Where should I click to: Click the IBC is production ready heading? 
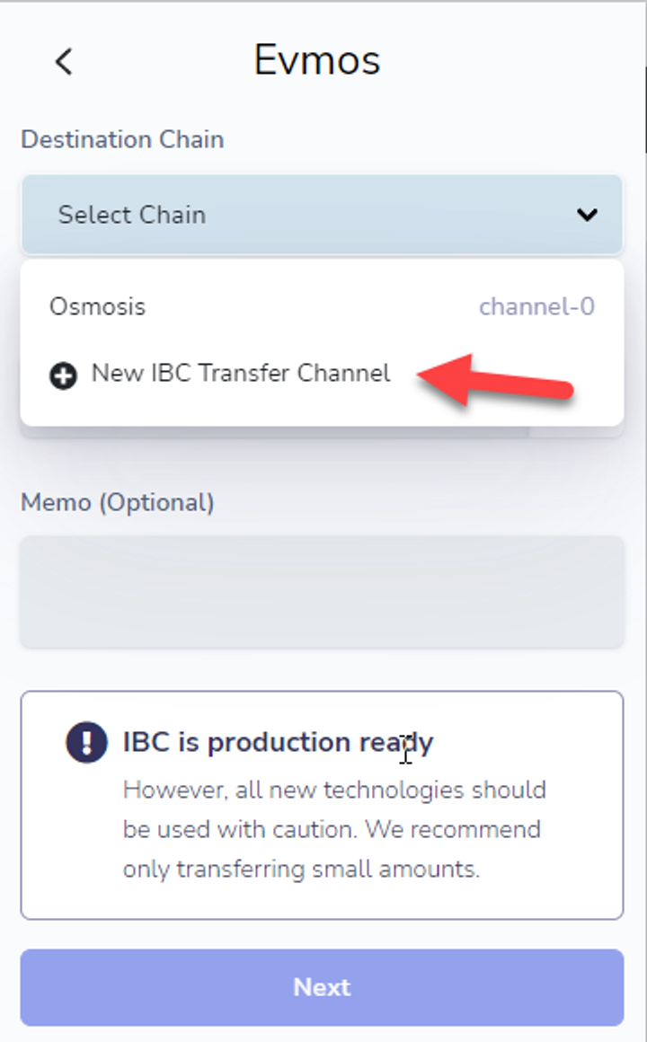pyautogui.click(x=278, y=742)
